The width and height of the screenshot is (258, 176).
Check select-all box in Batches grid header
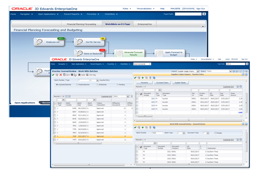click(x=55, y=104)
